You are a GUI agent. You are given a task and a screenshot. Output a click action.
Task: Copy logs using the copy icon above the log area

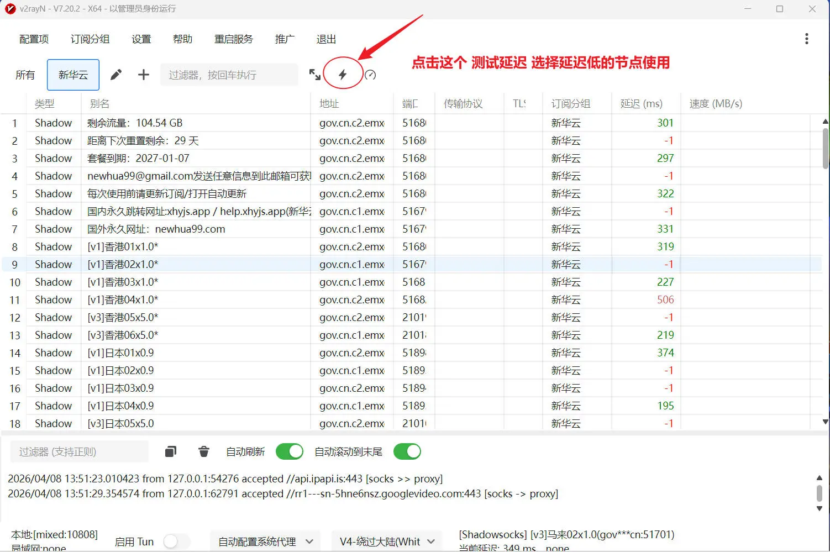[170, 451]
